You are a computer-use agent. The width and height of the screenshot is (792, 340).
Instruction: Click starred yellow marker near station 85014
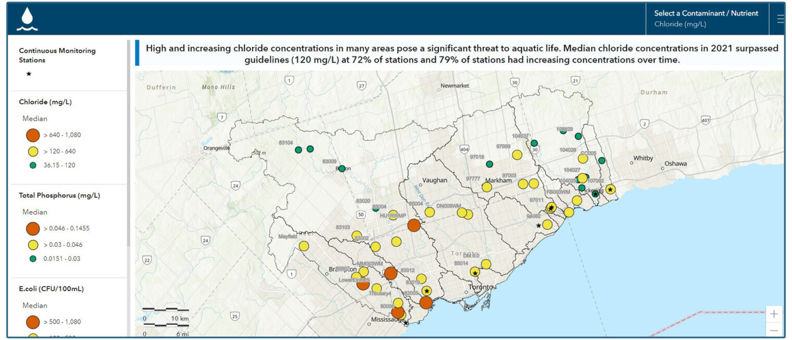[475, 272]
